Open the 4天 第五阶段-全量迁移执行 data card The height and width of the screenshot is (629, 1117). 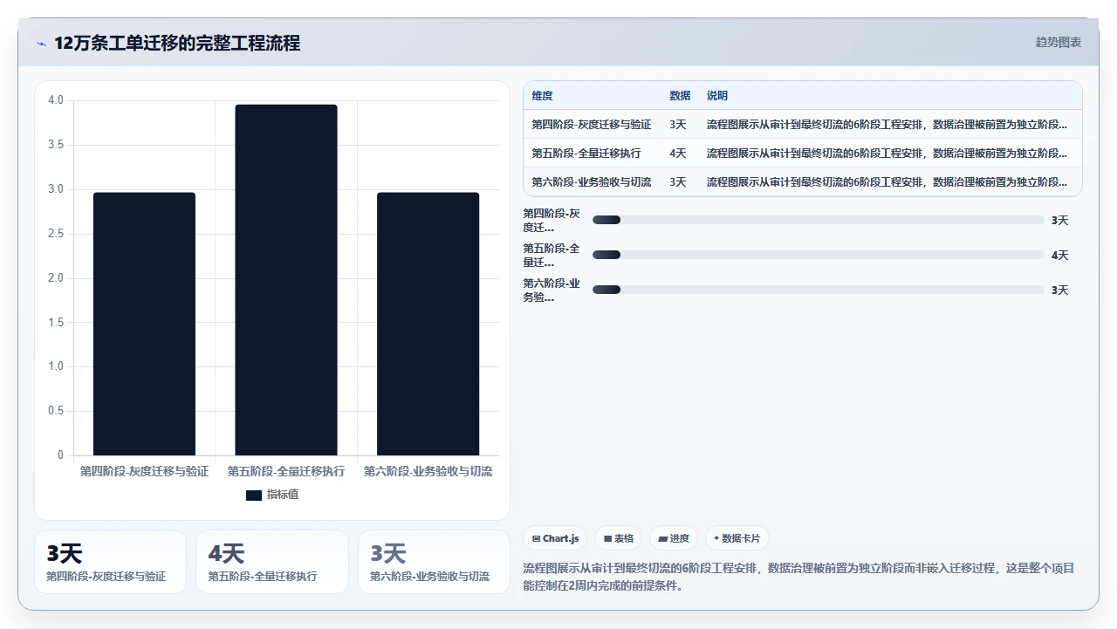coord(272,562)
